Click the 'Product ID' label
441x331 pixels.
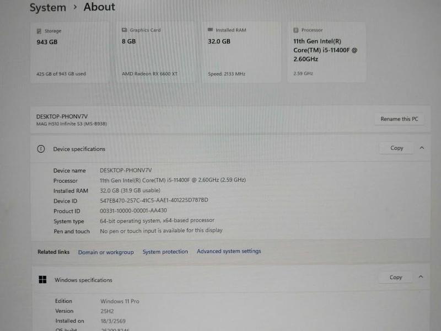67,211
